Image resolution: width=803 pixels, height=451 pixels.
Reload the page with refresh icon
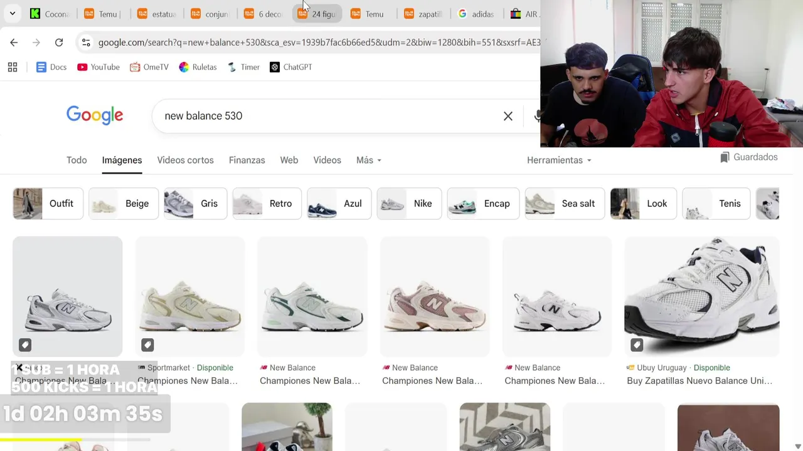click(59, 43)
